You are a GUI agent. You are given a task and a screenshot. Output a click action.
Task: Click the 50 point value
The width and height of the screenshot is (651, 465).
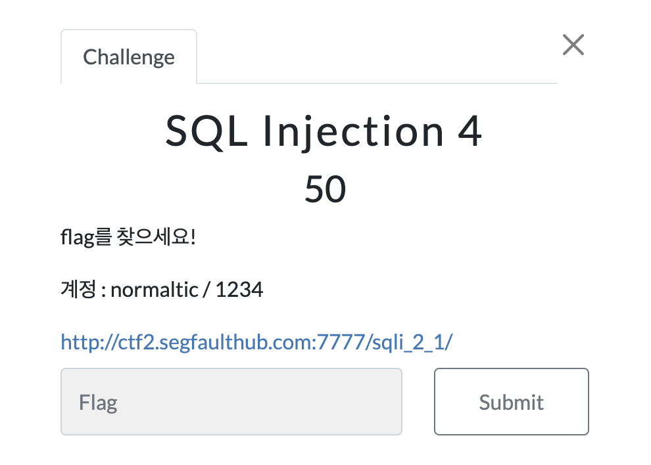pyautogui.click(x=325, y=189)
